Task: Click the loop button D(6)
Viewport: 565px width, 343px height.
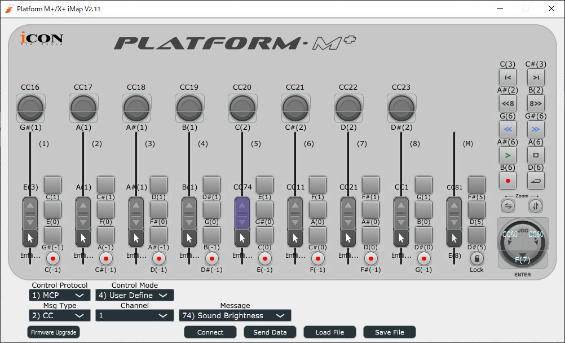Action: point(536,181)
